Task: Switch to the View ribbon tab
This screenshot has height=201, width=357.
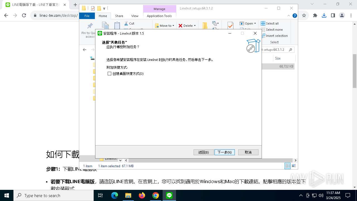Action: 135,16
